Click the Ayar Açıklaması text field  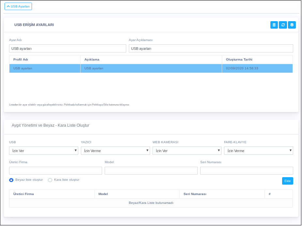click(x=211, y=49)
